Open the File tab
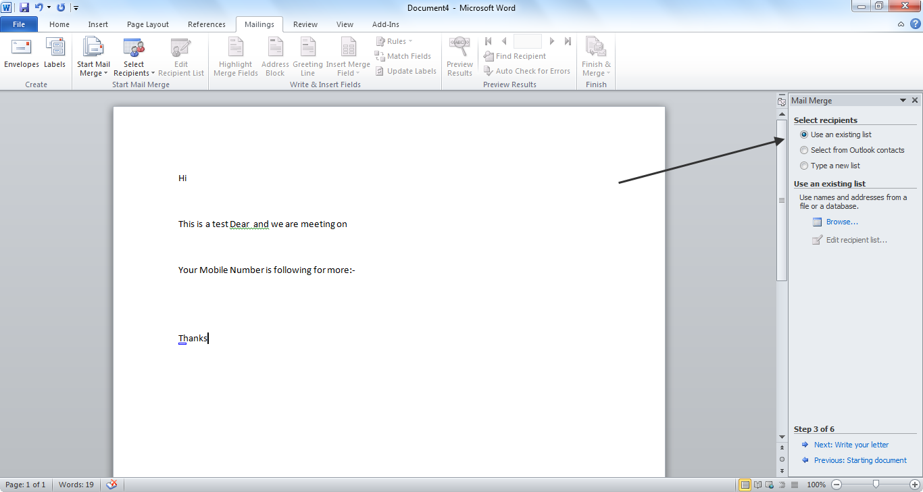The width and height of the screenshot is (923, 492). point(19,24)
